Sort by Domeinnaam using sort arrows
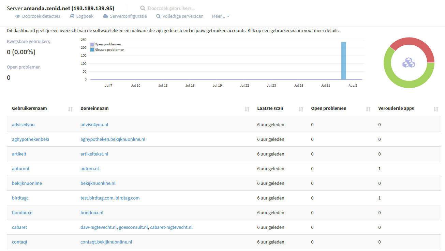This screenshot has height=251, width=445. pos(247,109)
